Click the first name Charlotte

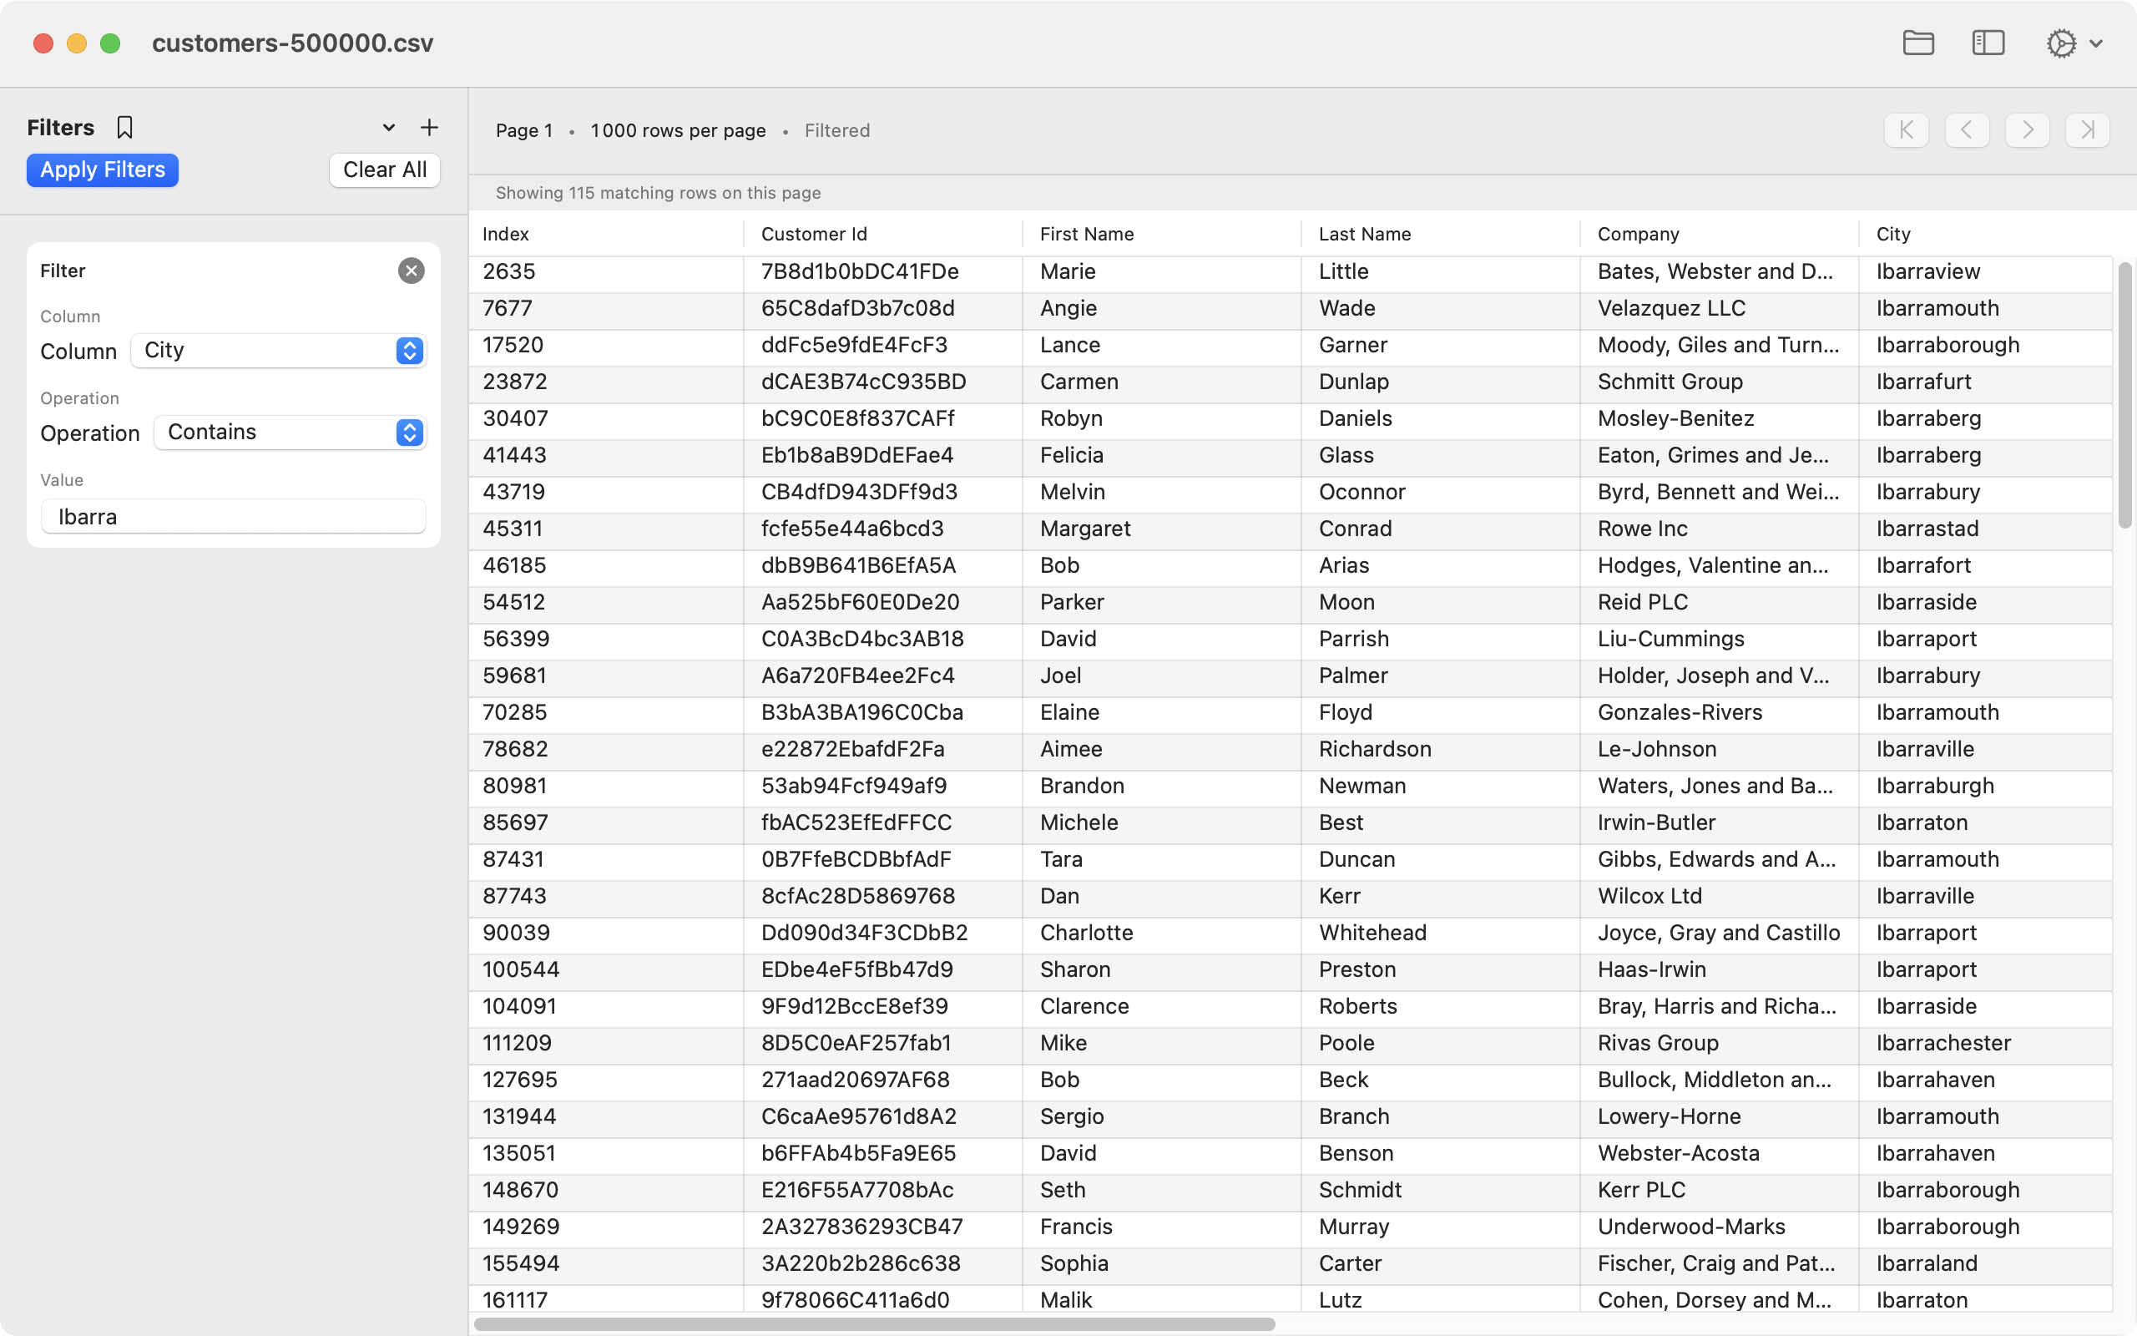[1086, 933]
